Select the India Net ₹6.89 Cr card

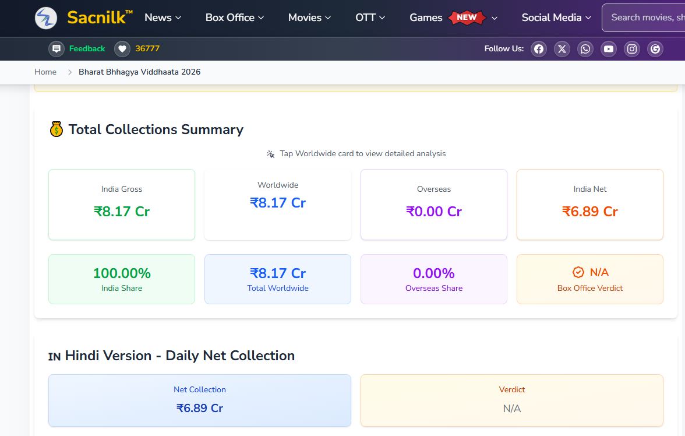click(589, 205)
